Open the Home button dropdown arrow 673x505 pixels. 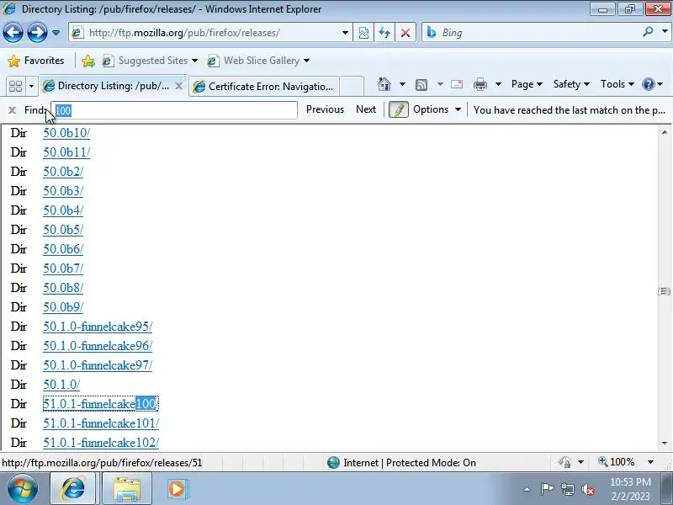click(x=402, y=84)
